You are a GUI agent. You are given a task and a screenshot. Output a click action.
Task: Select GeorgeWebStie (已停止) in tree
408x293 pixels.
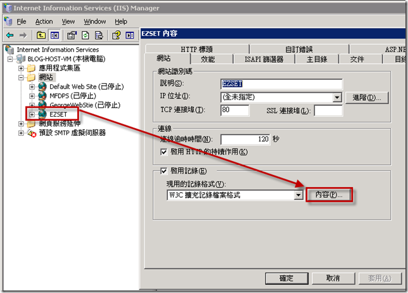tap(85, 105)
